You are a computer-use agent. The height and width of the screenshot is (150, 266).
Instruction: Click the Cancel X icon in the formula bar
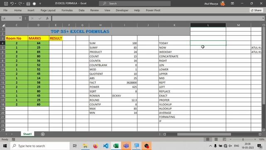click(x=32, y=18)
